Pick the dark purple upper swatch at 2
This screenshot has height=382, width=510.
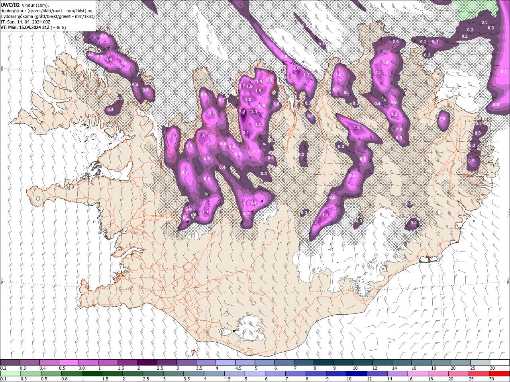click(x=147, y=363)
